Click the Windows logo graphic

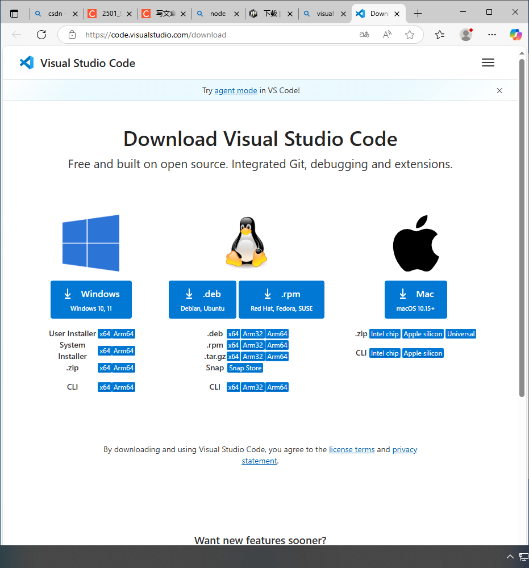[90, 243]
